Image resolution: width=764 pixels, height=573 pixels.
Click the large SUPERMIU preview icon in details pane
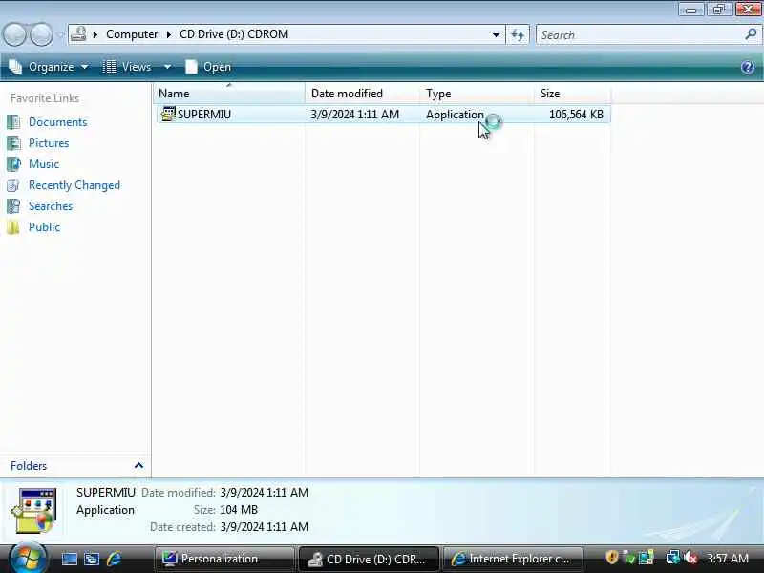point(34,511)
